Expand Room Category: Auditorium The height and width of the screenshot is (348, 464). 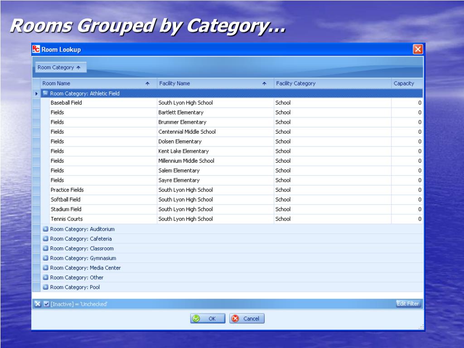[46, 229]
